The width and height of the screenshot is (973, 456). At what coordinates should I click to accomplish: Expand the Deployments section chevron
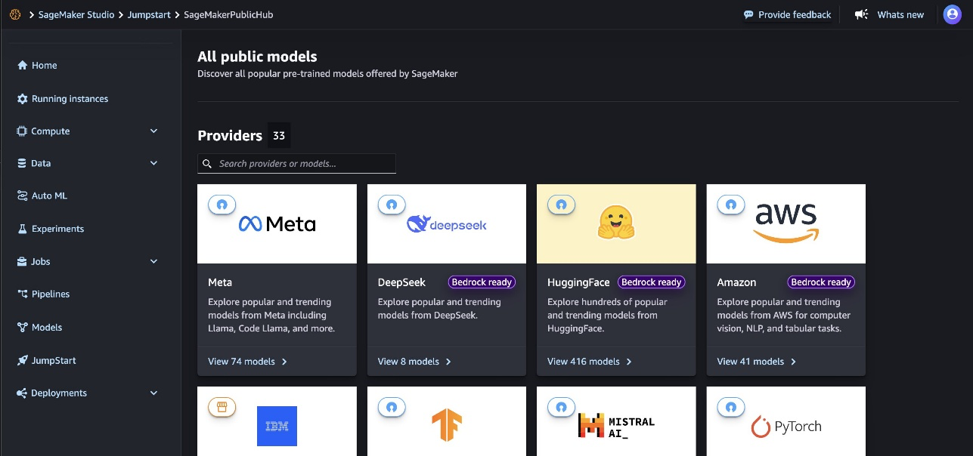click(x=154, y=393)
